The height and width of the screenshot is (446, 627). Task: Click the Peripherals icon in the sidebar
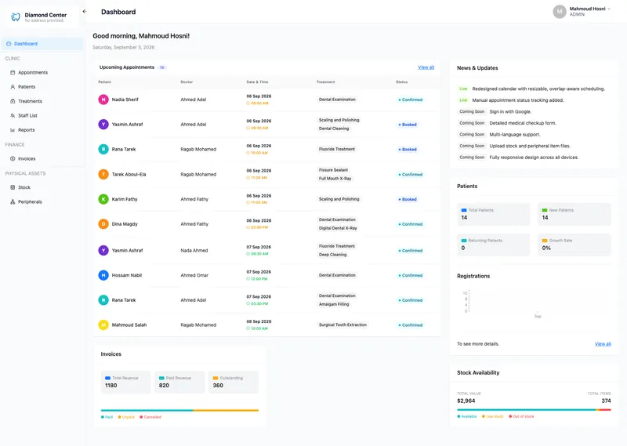(13, 201)
